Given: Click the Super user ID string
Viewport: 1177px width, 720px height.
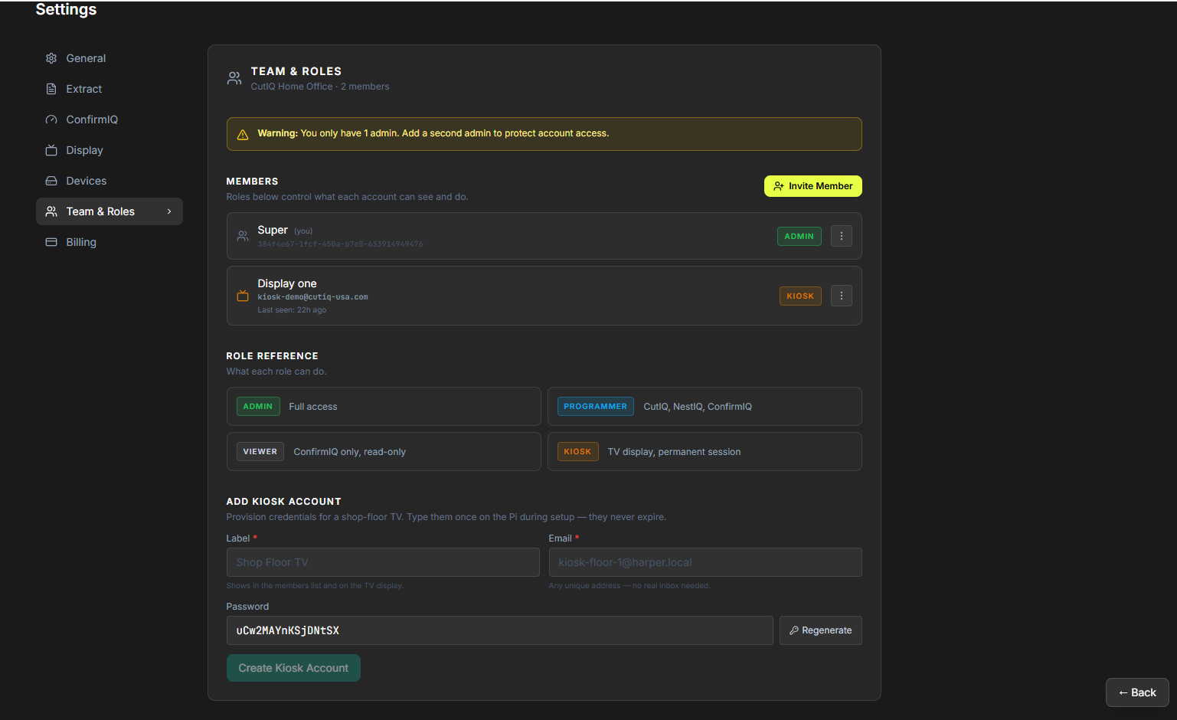Looking at the screenshot, I should click(x=340, y=244).
